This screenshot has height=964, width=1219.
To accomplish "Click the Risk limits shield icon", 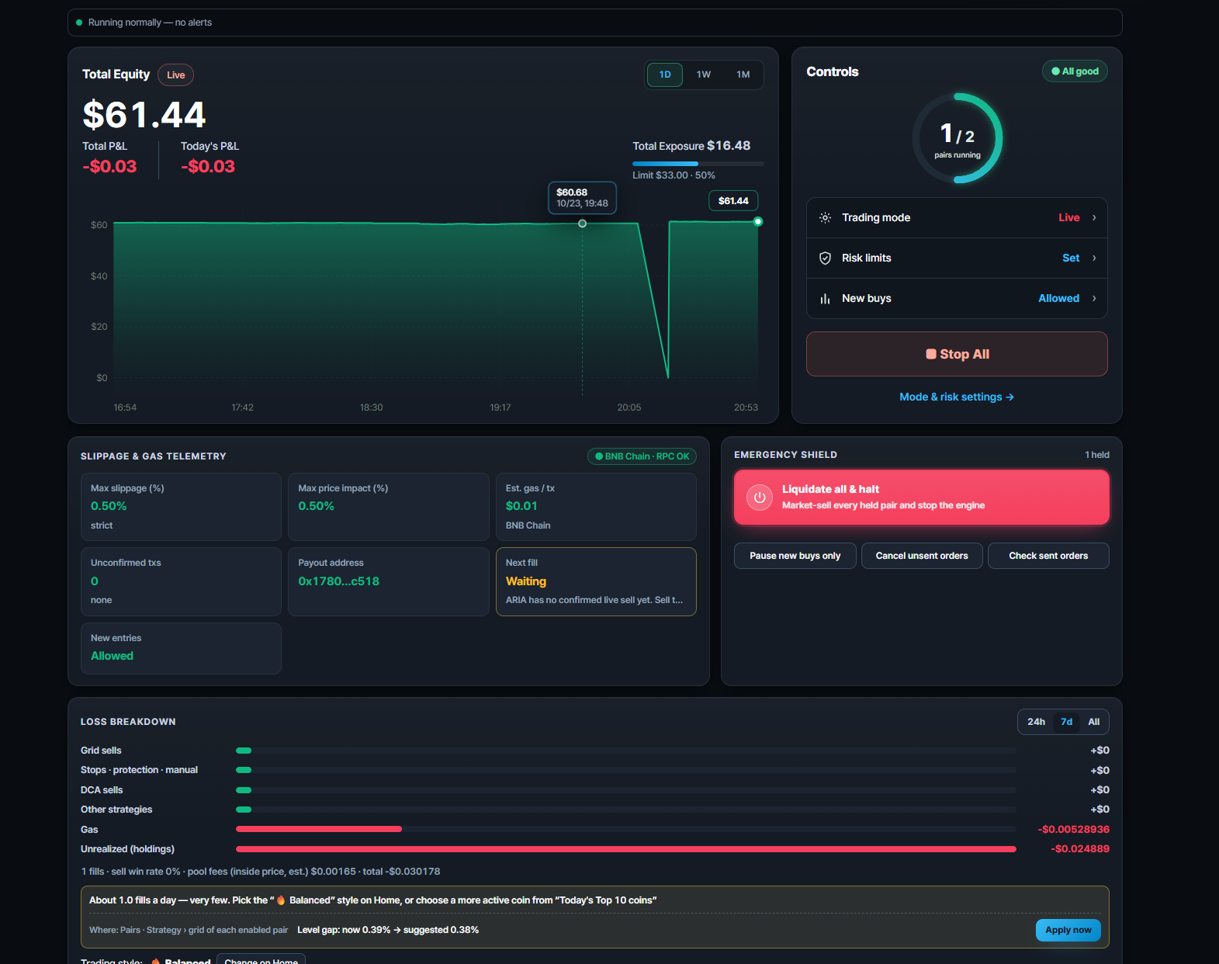I will 825,258.
